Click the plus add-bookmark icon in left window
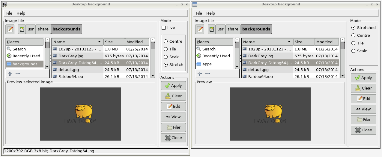 pos(10,73)
